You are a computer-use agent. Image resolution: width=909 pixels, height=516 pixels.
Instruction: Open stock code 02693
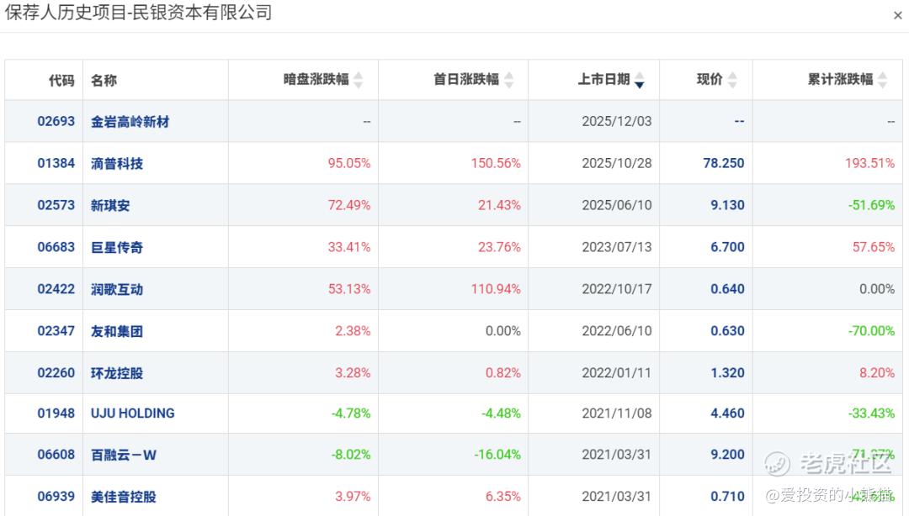point(56,121)
